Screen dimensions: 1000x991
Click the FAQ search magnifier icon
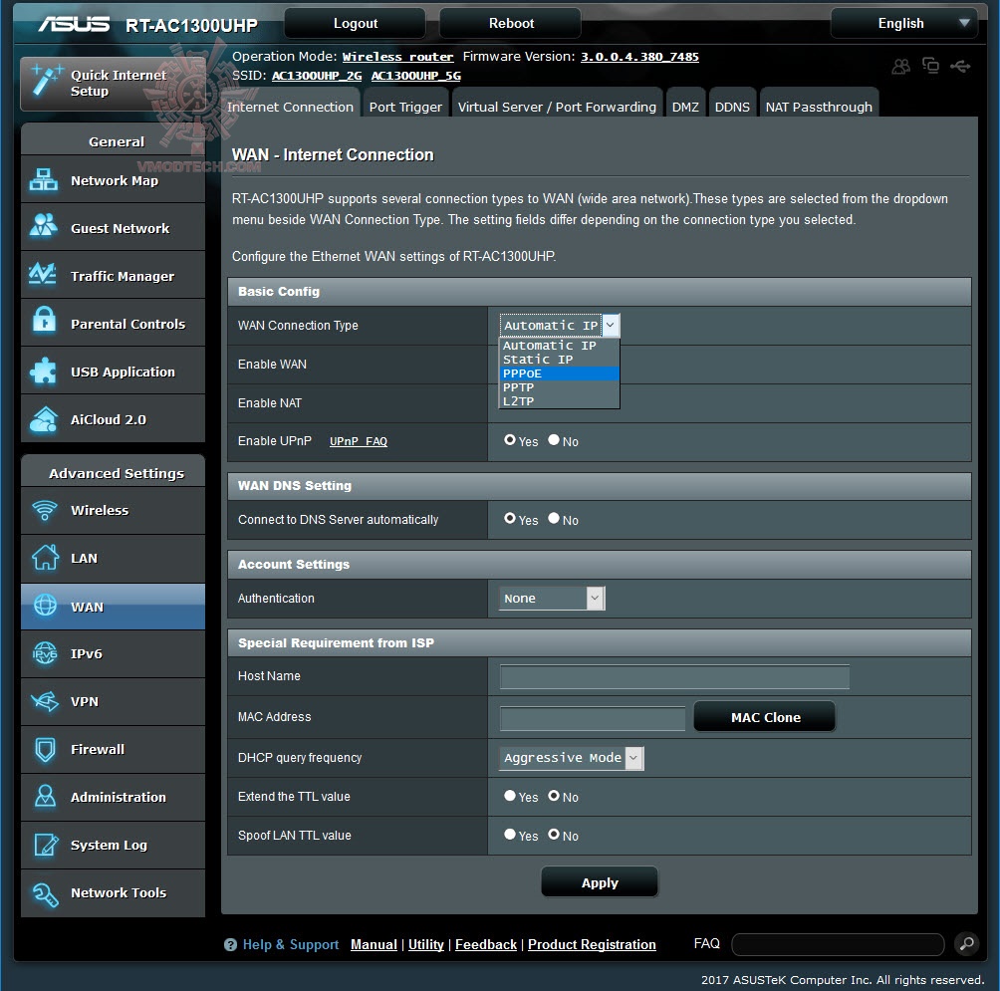pyautogui.click(x=967, y=944)
